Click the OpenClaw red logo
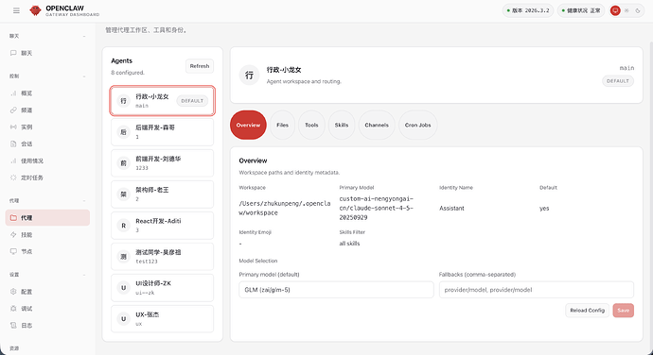The width and height of the screenshot is (653, 355). (35, 10)
